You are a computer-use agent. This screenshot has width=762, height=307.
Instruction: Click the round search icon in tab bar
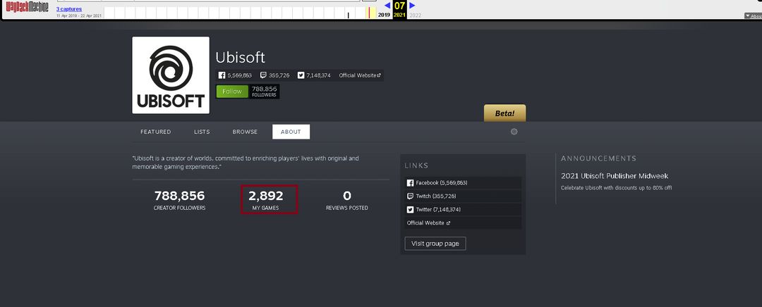pos(514,132)
